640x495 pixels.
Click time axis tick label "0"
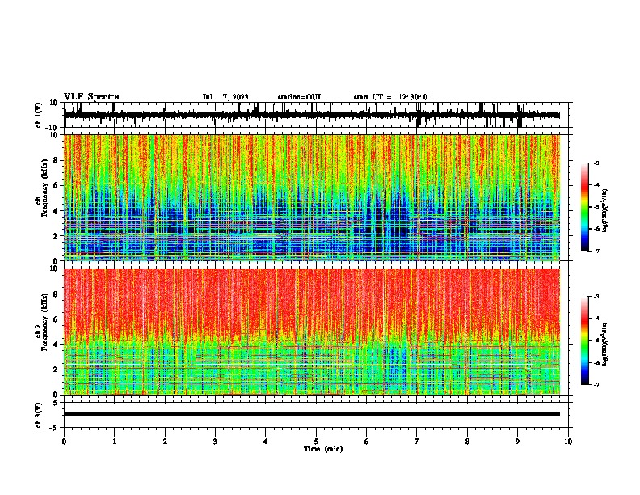[x=64, y=442]
